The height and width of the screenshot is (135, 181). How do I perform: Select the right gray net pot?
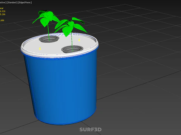pyautogui.click(x=72, y=49)
